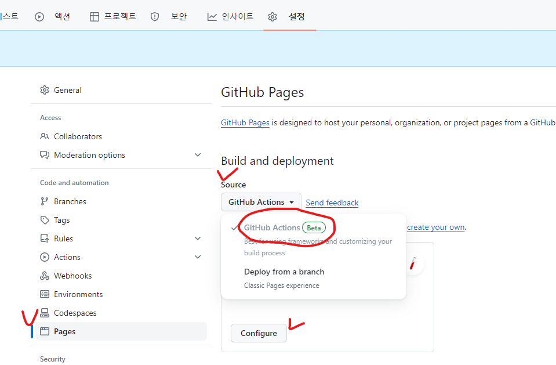The width and height of the screenshot is (556, 365).
Task: Click the sidebar Actions play-circle icon
Action: 45,257
